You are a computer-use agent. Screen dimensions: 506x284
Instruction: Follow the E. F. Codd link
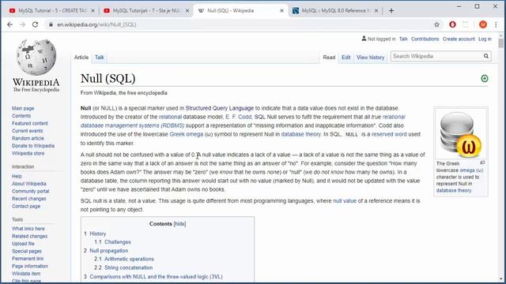[238, 117]
